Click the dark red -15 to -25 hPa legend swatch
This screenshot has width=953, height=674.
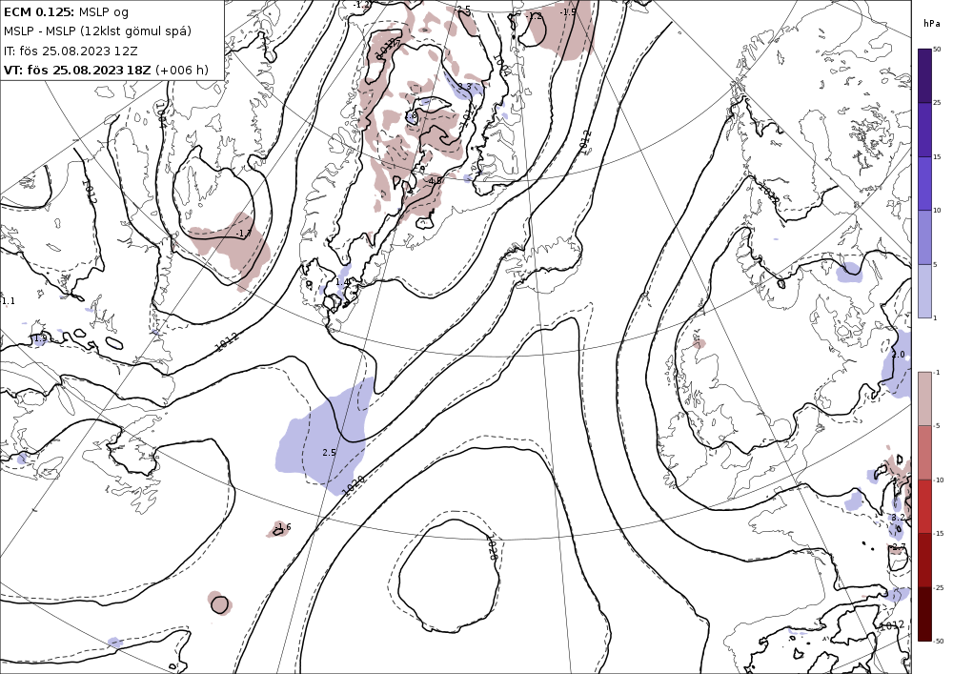(923, 560)
